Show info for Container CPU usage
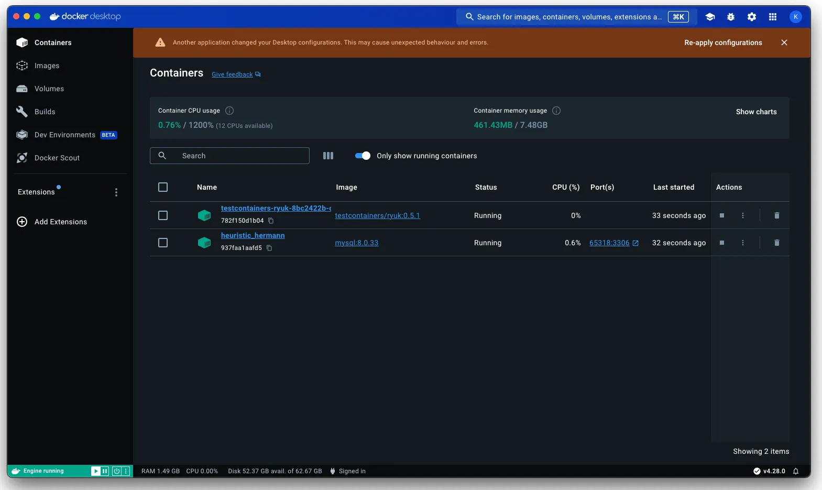This screenshot has width=822, height=490. [x=229, y=111]
